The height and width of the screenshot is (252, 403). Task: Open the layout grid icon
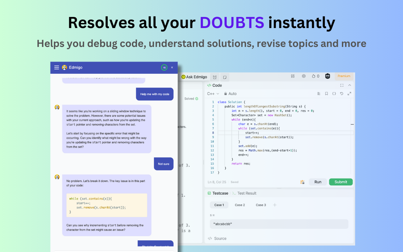(293, 76)
